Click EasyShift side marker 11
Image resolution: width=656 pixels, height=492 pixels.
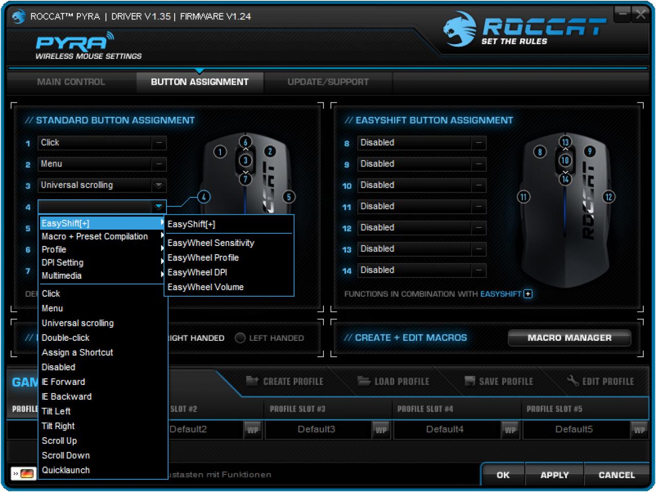click(x=523, y=197)
